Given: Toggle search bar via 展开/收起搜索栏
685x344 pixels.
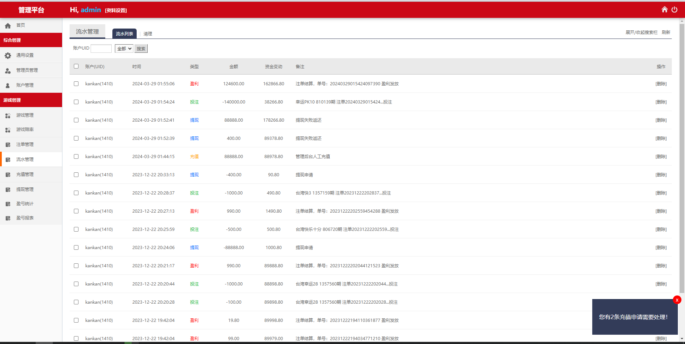Looking at the screenshot, I should tap(641, 32).
